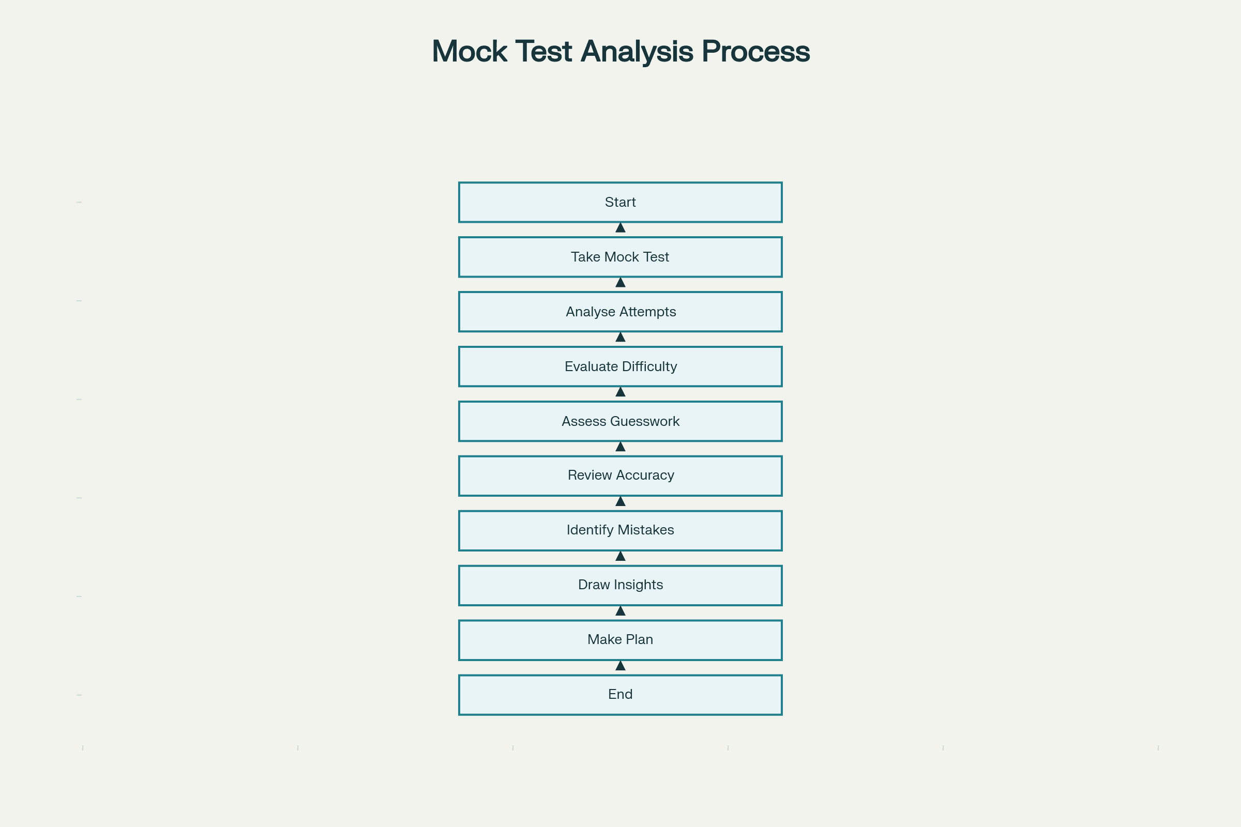Select arrowhead between Analyse Attempts and Evaluate Difficulty
This screenshot has height=827, width=1241.
pyautogui.click(x=620, y=337)
